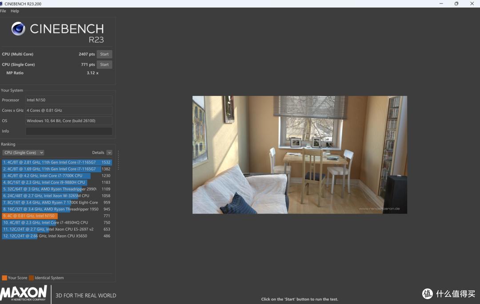This screenshot has width=480, height=304.
Task: Click the orange Your Score legend swatch
Action: pyautogui.click(x=4, y=278)
